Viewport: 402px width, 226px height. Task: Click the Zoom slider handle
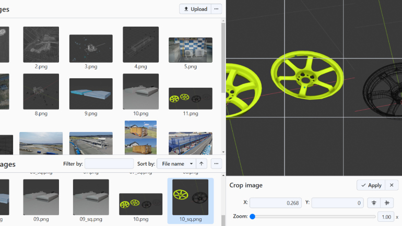252,217
